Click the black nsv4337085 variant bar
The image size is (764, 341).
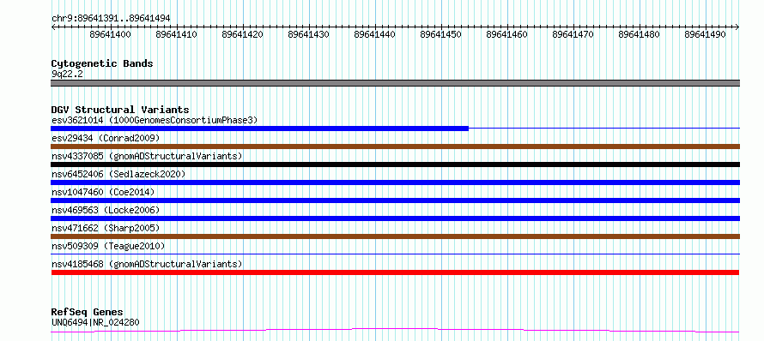395,165
